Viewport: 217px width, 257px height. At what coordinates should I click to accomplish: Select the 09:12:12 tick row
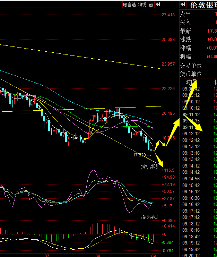point(198,134)
